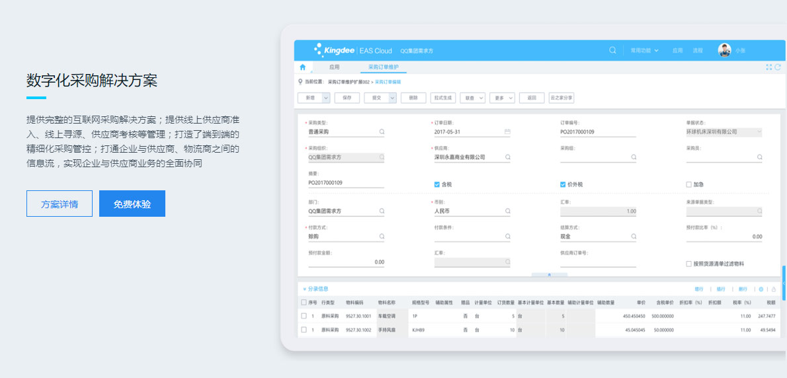
Task: Click the 摘要 input field
Action: pos(347,183)
